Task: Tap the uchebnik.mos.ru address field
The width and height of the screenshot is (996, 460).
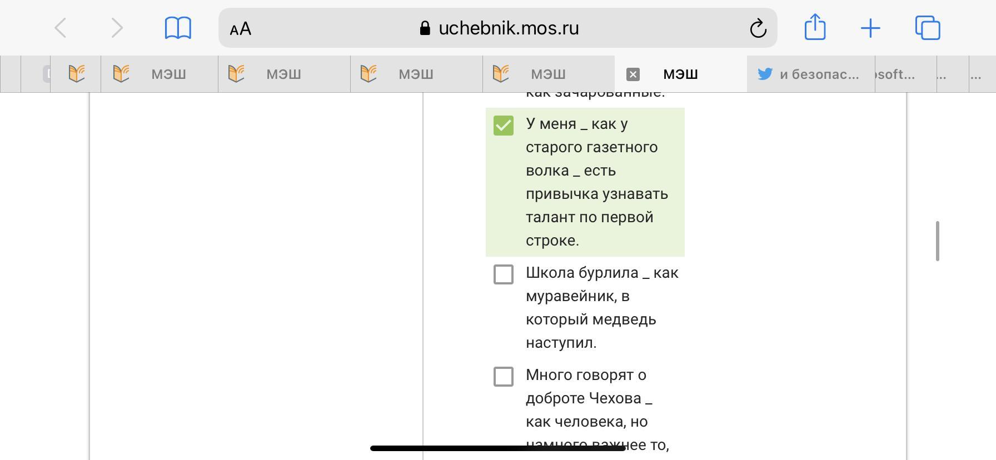Action: (x=498, y=28)
